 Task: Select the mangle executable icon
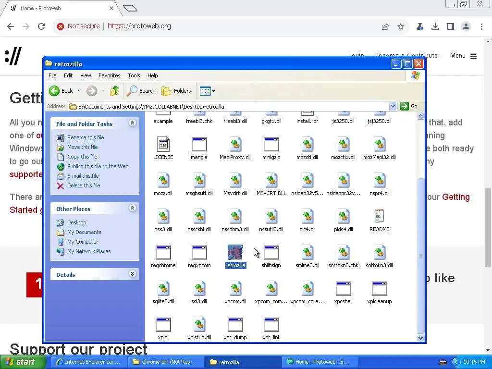pos(199,144)
